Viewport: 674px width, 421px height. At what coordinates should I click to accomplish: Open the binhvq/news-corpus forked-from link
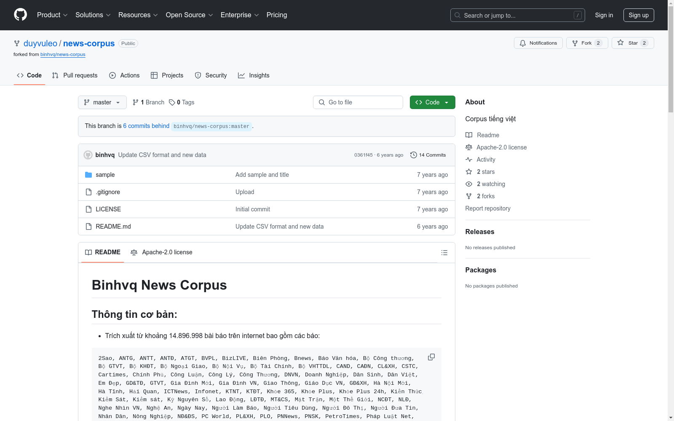click(x=63, y=54)
